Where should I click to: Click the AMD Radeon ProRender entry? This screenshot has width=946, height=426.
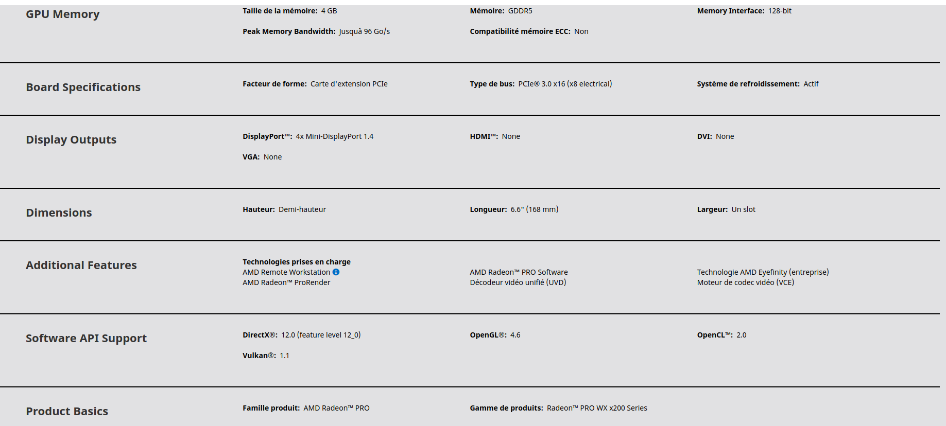286,282
